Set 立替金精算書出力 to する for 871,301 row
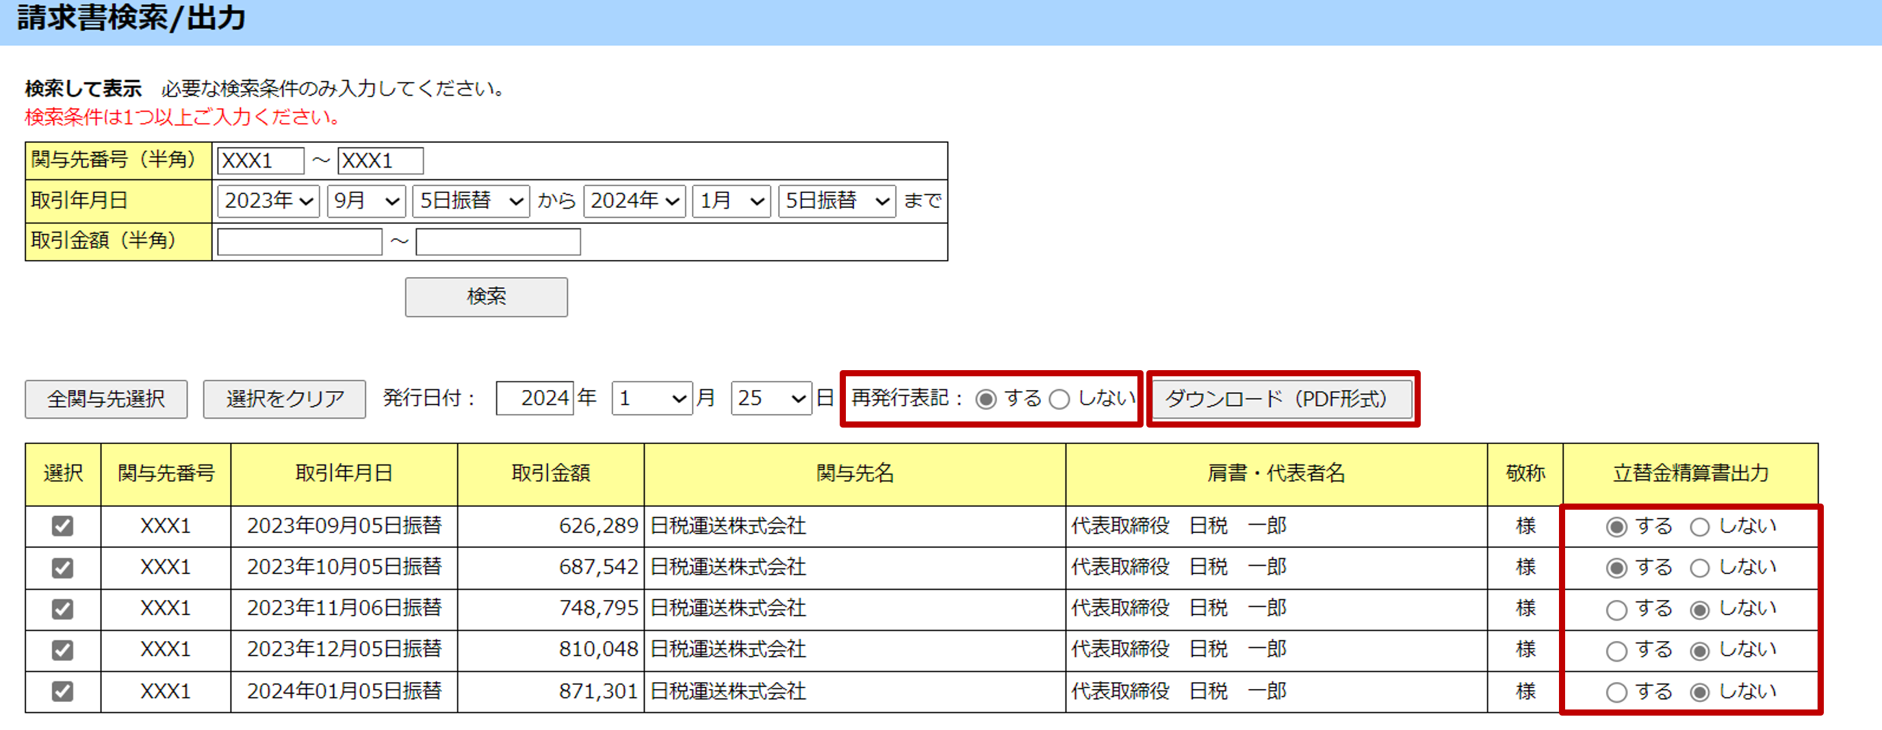 click(x=1616, y=692)
